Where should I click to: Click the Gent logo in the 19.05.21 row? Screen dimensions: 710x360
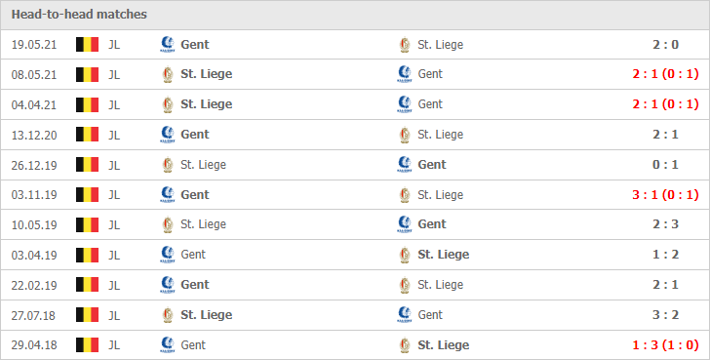[x=168, y=44]
